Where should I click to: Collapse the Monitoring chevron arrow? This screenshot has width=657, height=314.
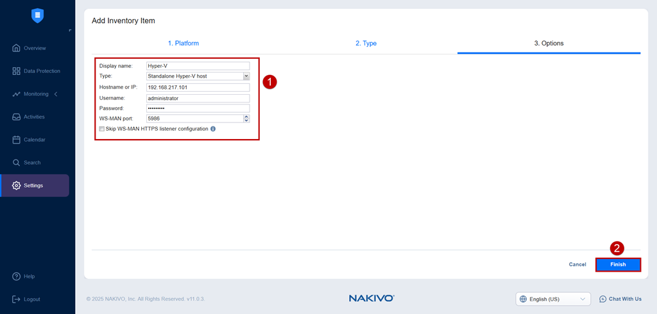(x=56, y=94)
